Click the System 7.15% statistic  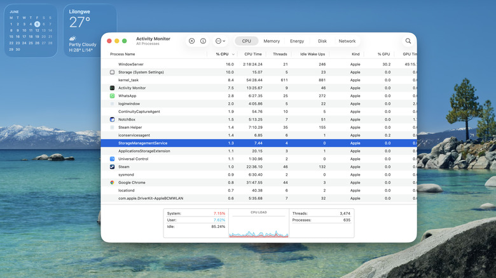[196, 213]
